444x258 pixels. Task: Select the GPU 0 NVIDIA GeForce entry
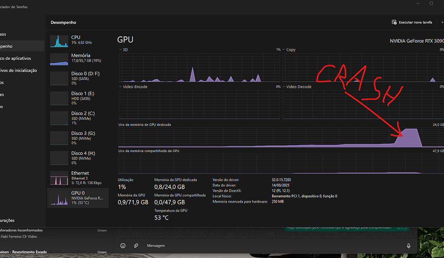tap(78, 198)
